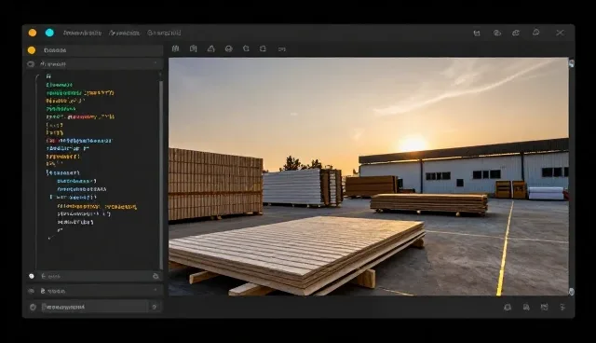Click the round icon left of the bottom input field
Viewport: 596px width, 343px height.
point(33,307)
